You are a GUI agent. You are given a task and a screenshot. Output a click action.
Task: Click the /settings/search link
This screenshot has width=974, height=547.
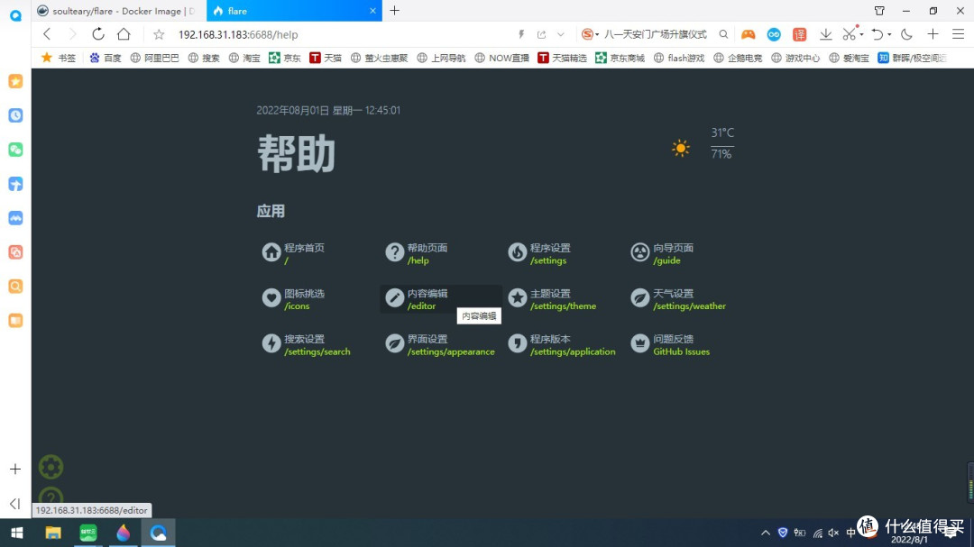[317, 351]
